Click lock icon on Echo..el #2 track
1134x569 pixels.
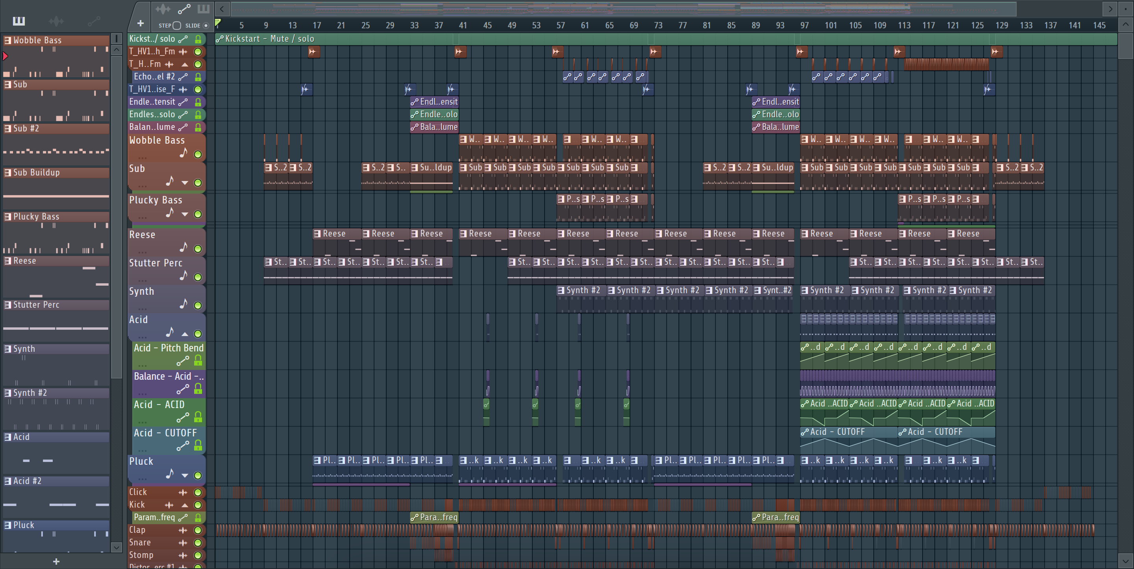point(198,77)
